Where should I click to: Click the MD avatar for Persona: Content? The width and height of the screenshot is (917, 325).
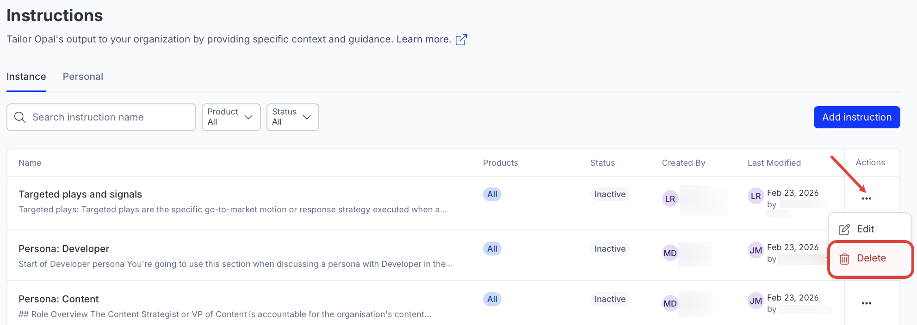coord(670,303)
